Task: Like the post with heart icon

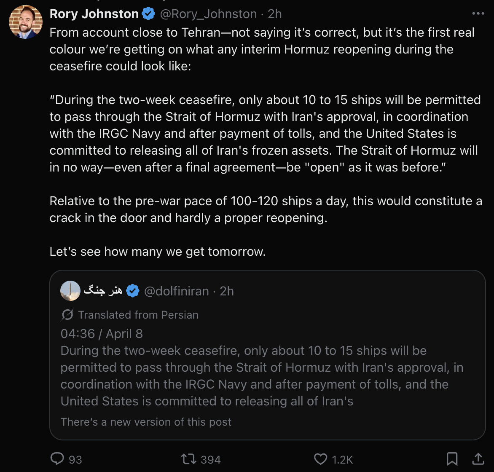Action: [x=321, y=459]
